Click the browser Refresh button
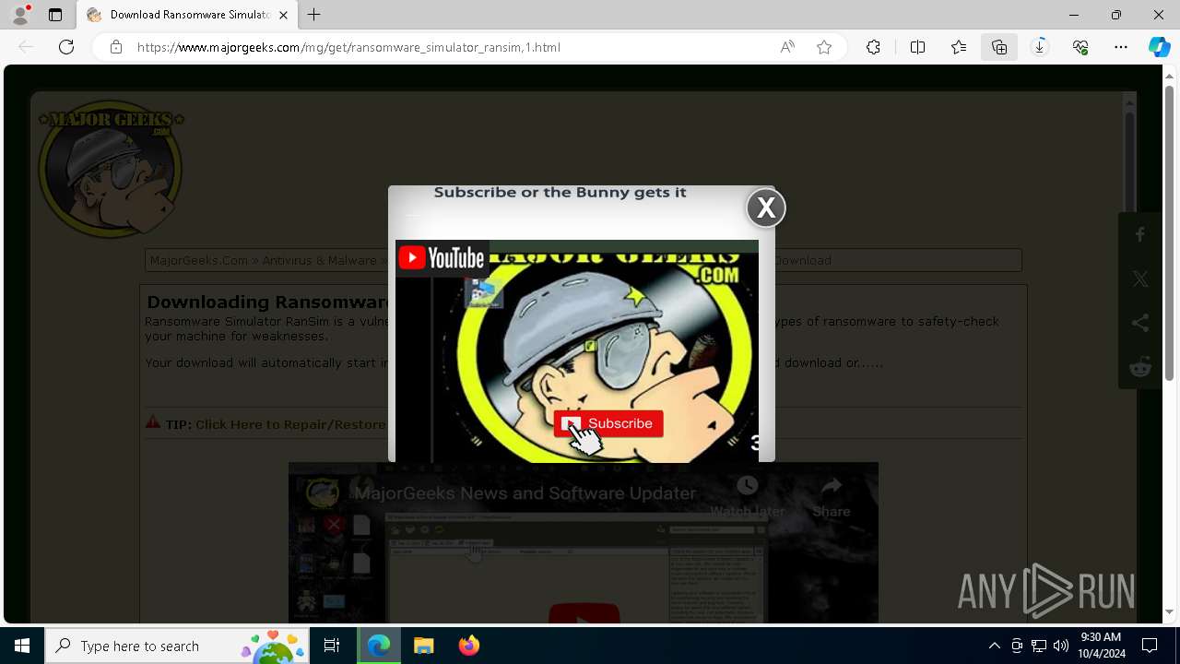This screenshot has width=1180, height=664. pos(66,47)
